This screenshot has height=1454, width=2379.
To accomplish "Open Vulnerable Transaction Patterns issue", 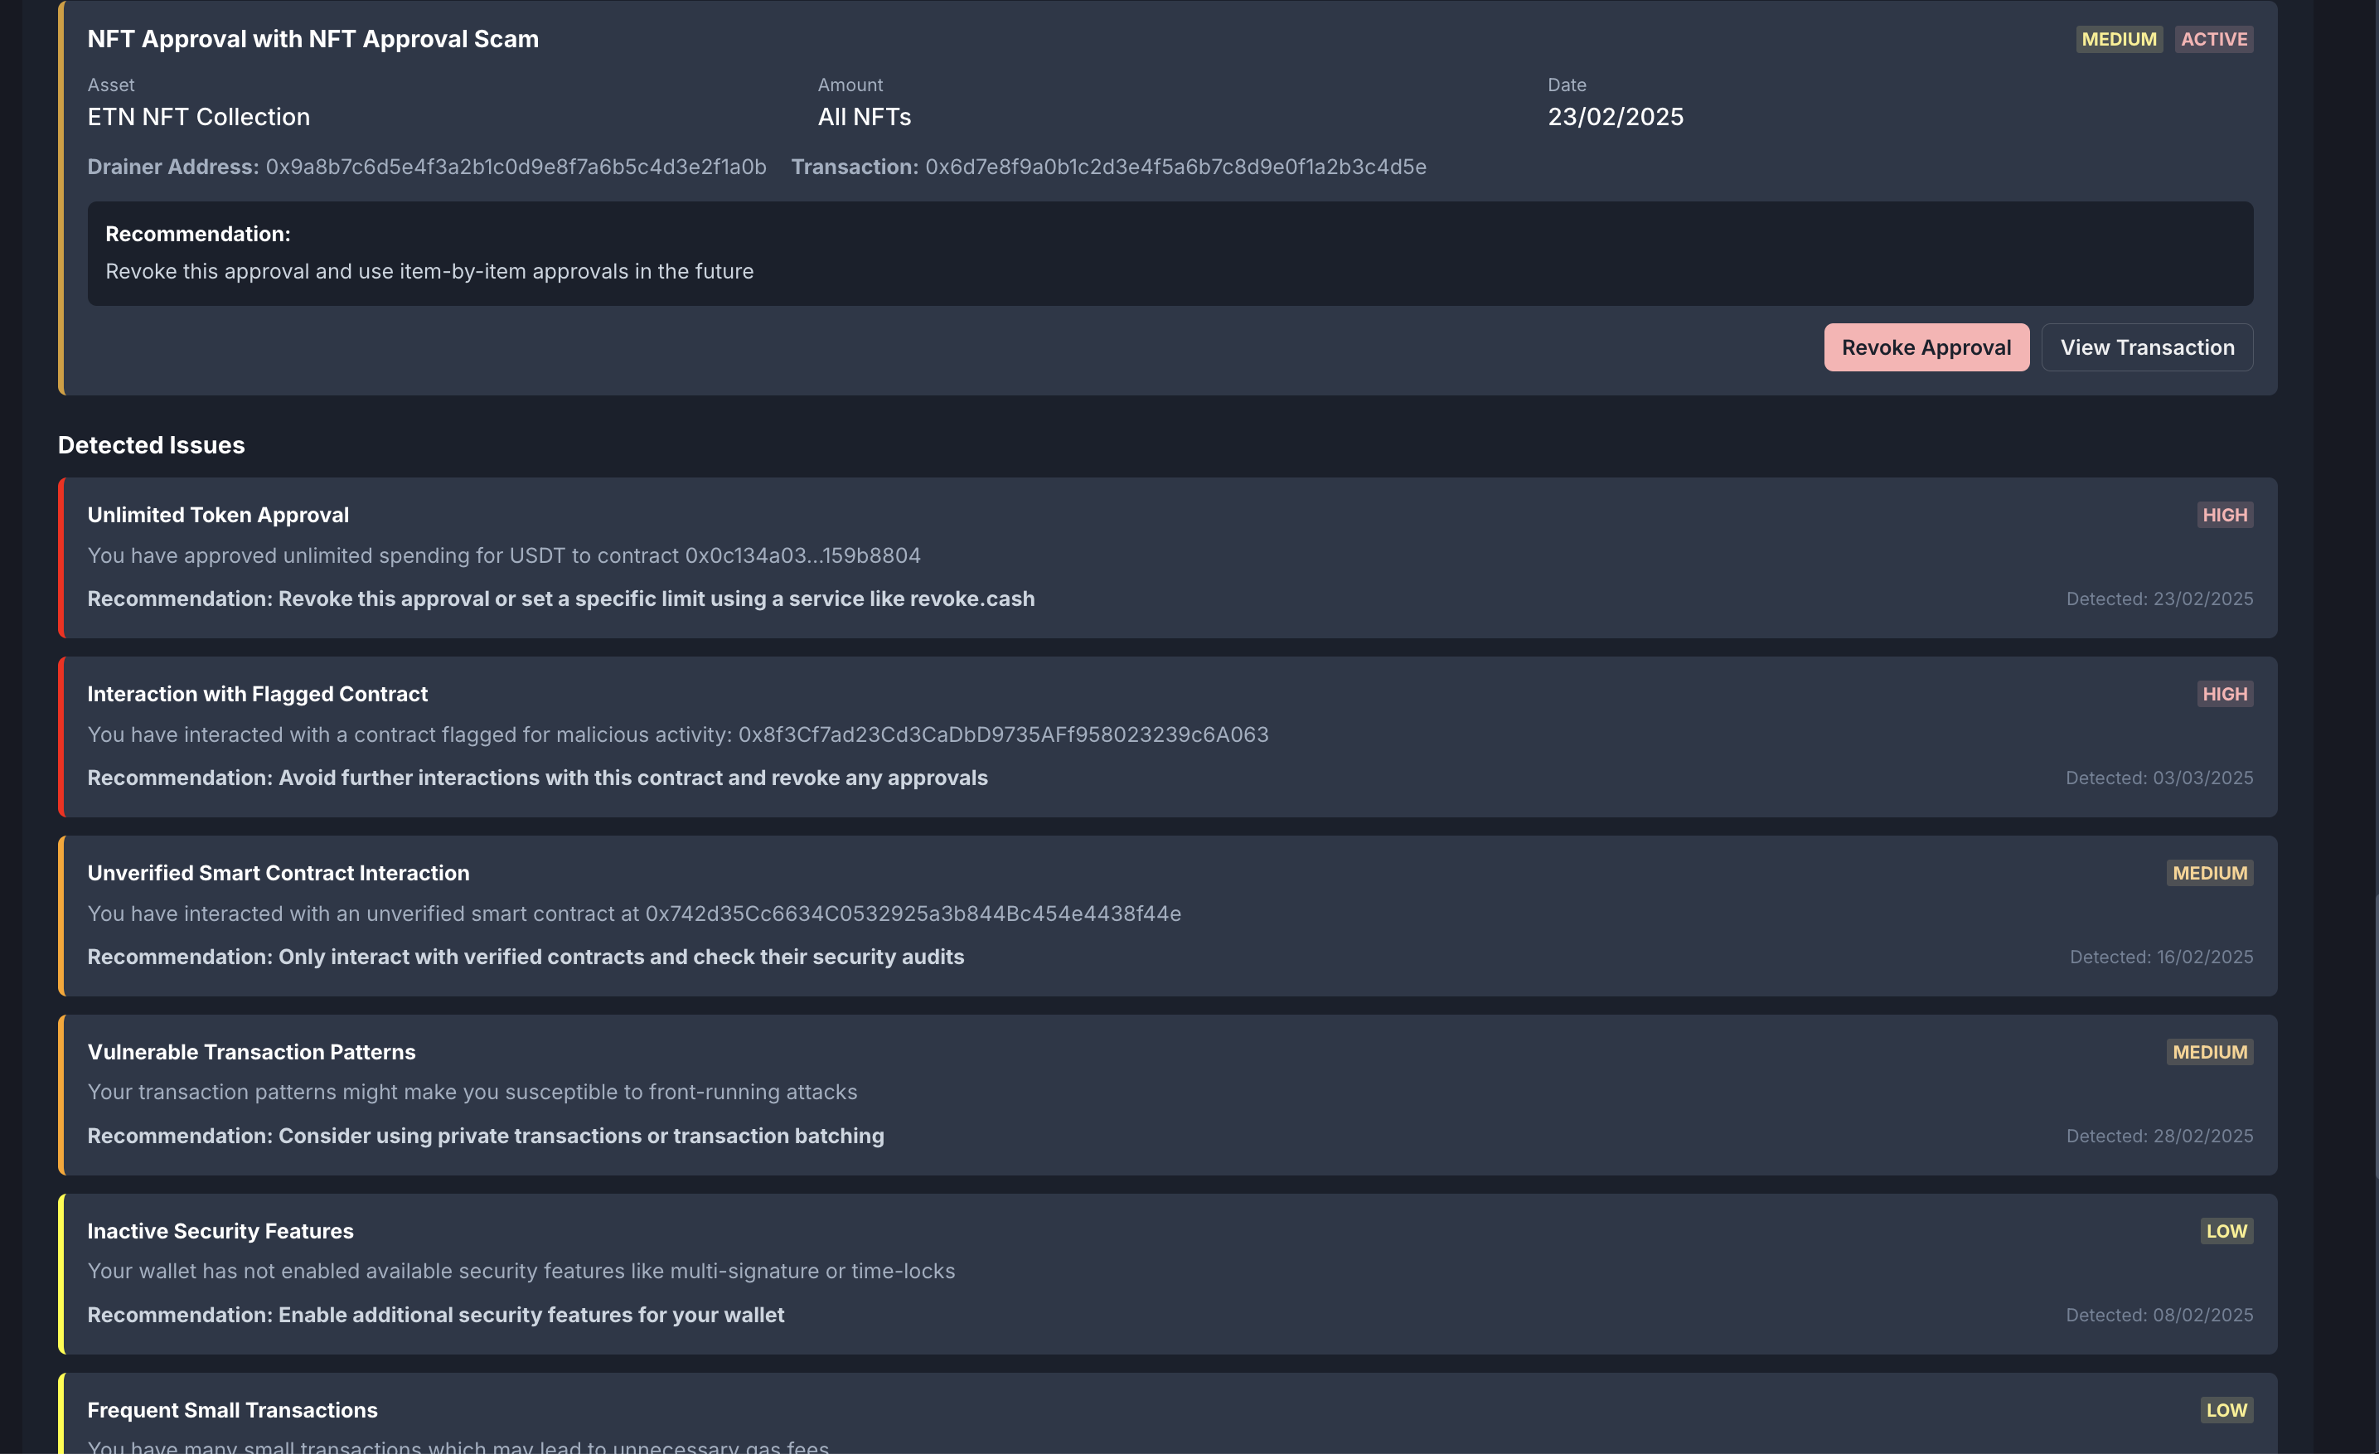I will (251, 1052).
